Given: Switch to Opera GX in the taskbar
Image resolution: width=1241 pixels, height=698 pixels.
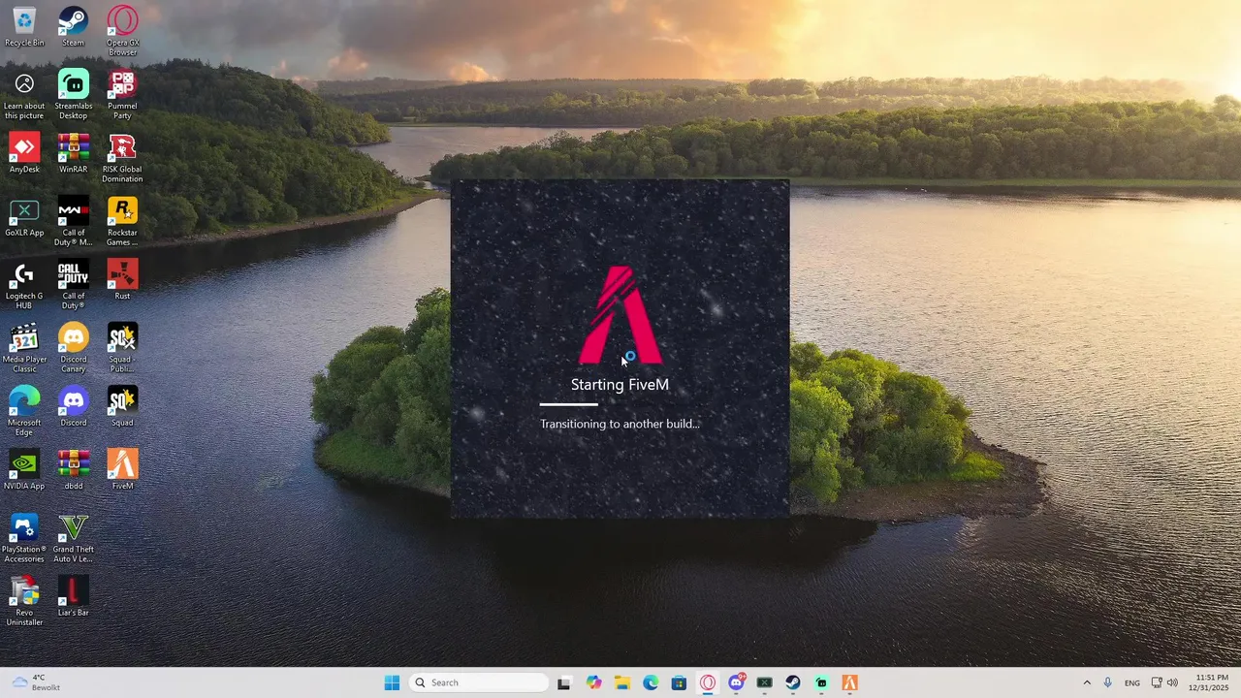Looking at the screenshot, I should 708,682.
